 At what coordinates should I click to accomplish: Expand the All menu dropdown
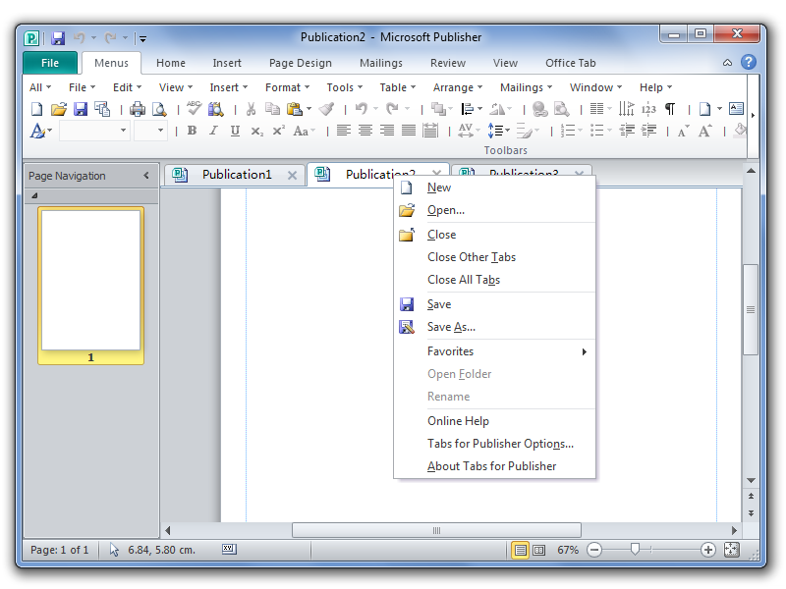click(x=40, y=87)
